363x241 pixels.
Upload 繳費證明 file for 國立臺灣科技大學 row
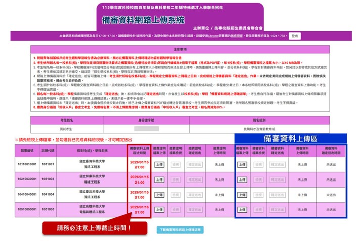tap(159, 164)
